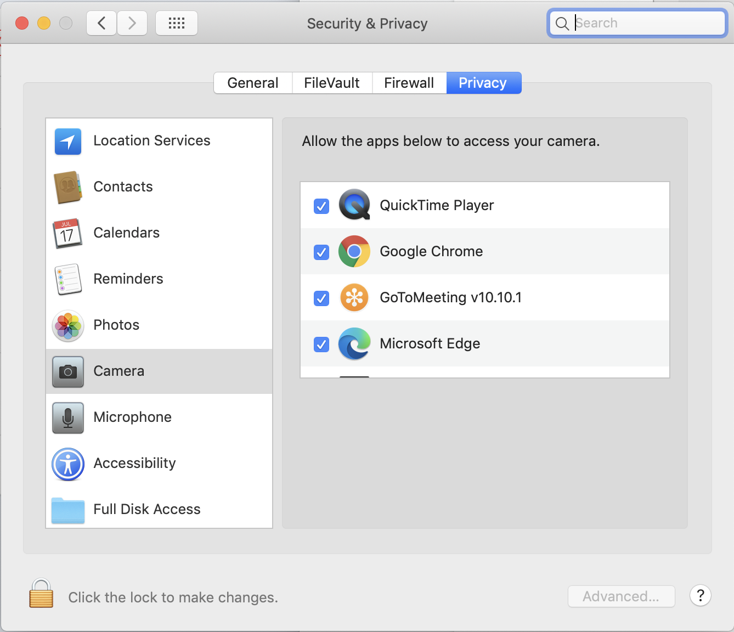Viewport: 734px width, 632px height.
Task: Click the Location Services arrow icon
Action: [x=68, y=142]
